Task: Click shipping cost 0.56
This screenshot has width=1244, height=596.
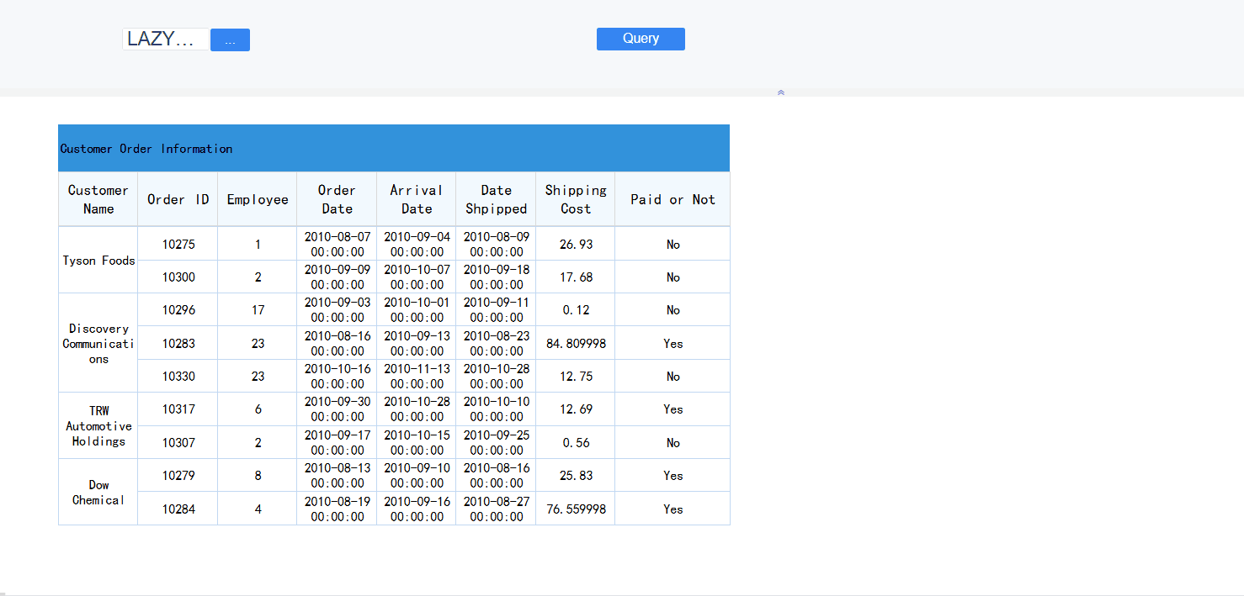Action: (576, 442)
